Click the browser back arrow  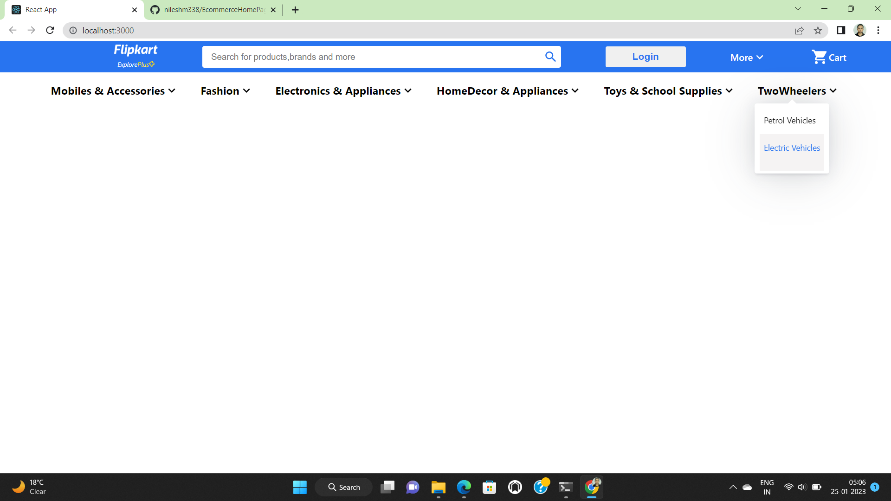click(13, 30)
